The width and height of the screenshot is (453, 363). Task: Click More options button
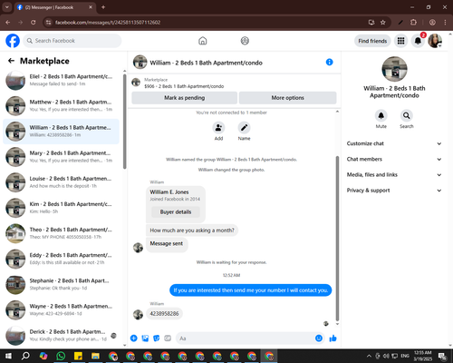[287, 98]
